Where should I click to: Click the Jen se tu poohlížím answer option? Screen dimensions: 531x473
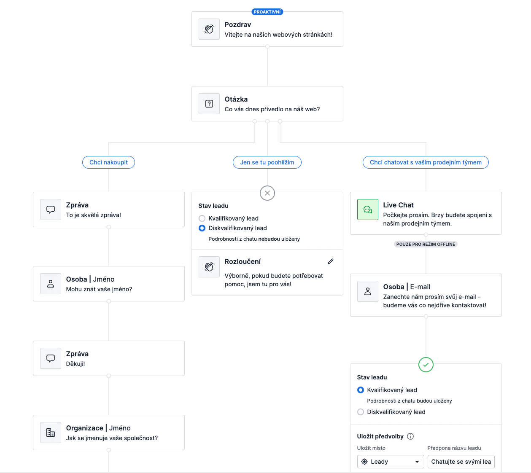[x=267, y=162]
